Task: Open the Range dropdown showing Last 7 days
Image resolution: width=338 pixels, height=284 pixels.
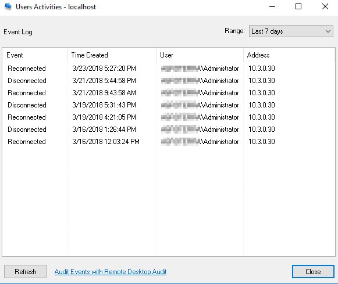Action: [291, 31]
